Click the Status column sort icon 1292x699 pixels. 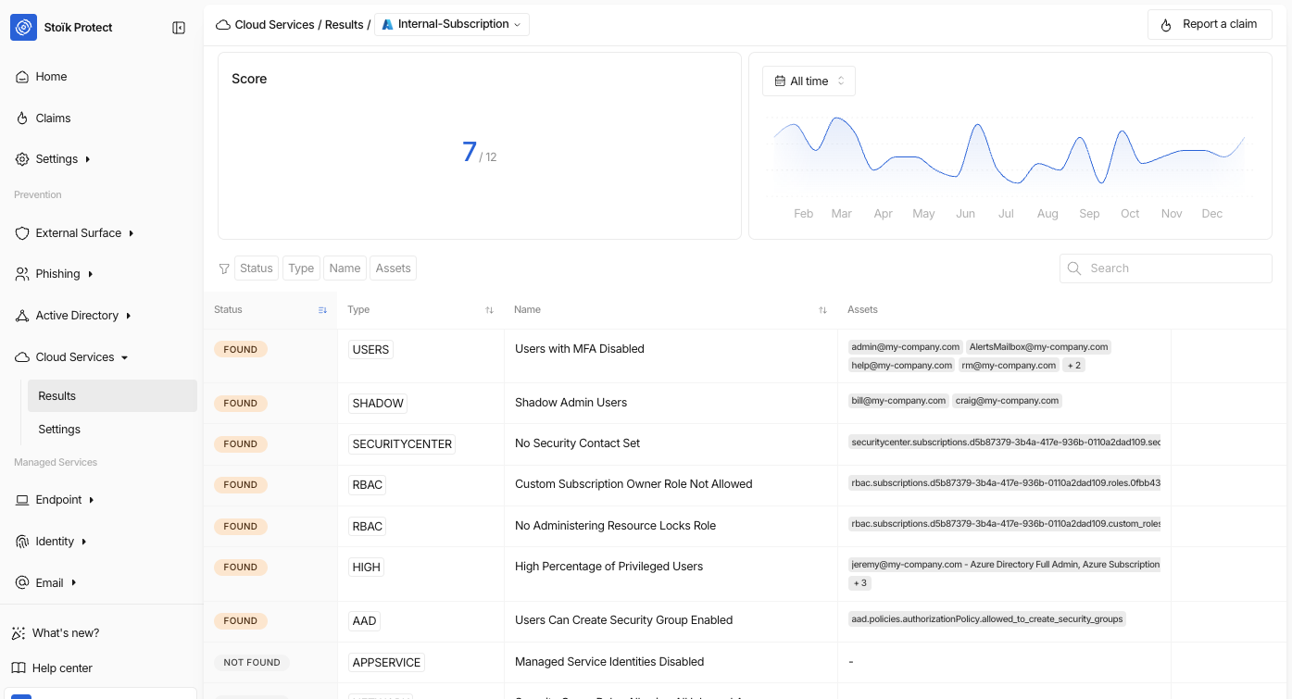322,310
